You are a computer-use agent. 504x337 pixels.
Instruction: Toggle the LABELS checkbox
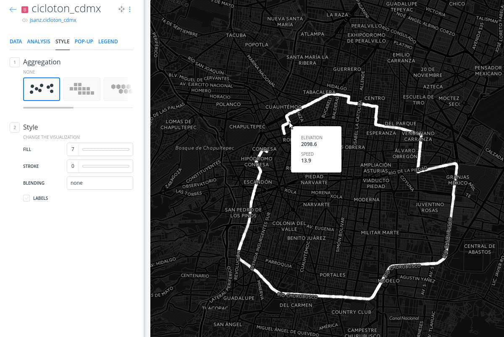tap(26, 198)
